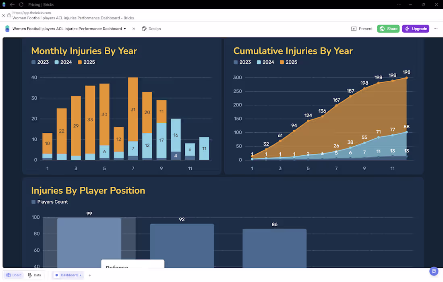This screenshot has height=282, width=443.
Task: Click the cumulative data point labeled 187
Action: click(350, 96)
